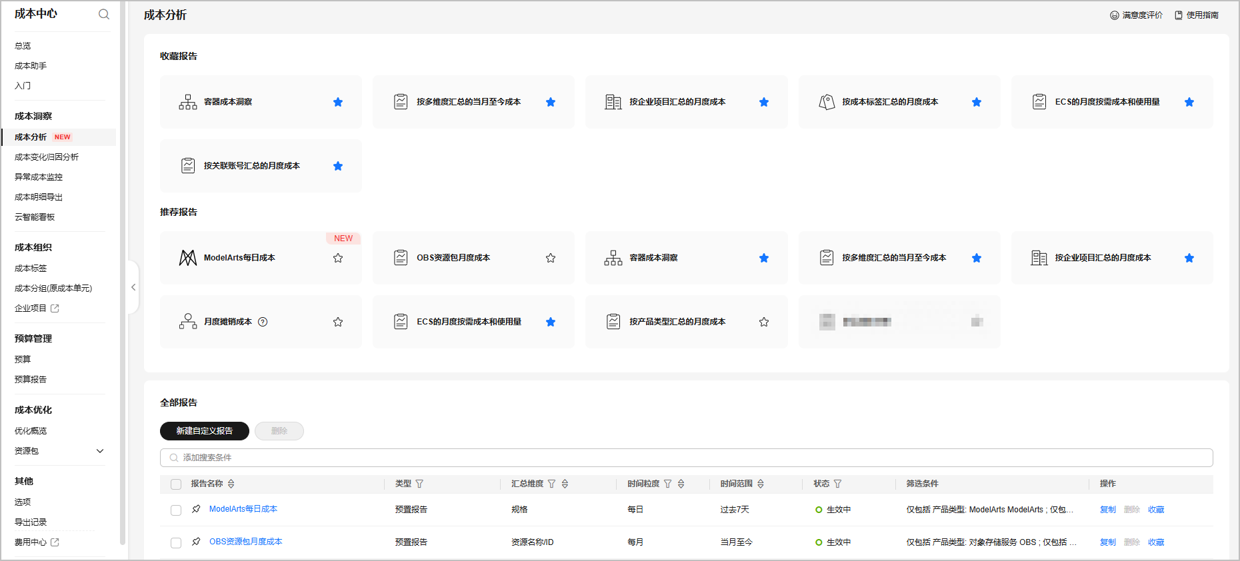Screen dimensions: 1240x561
Task: Go to 预算报告 in sidebar
Action: (x=31, y=379)
